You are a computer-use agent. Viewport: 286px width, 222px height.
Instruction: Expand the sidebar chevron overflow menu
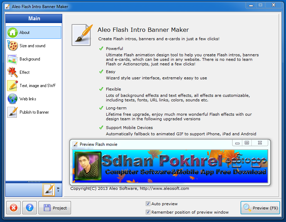click(x=58, y=189)
